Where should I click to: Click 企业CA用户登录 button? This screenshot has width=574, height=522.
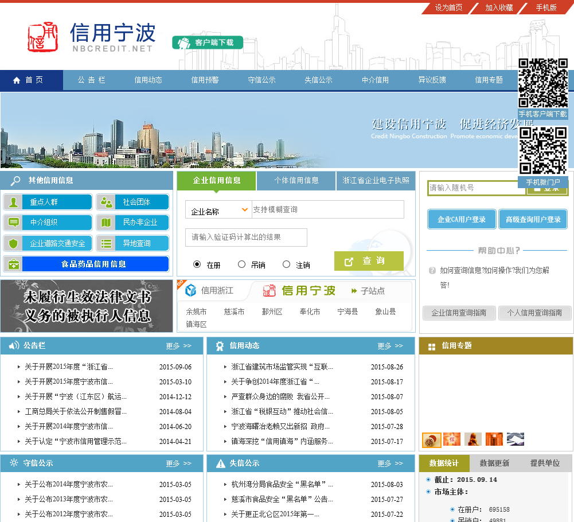pyautogui.click(x=462, y=220)
